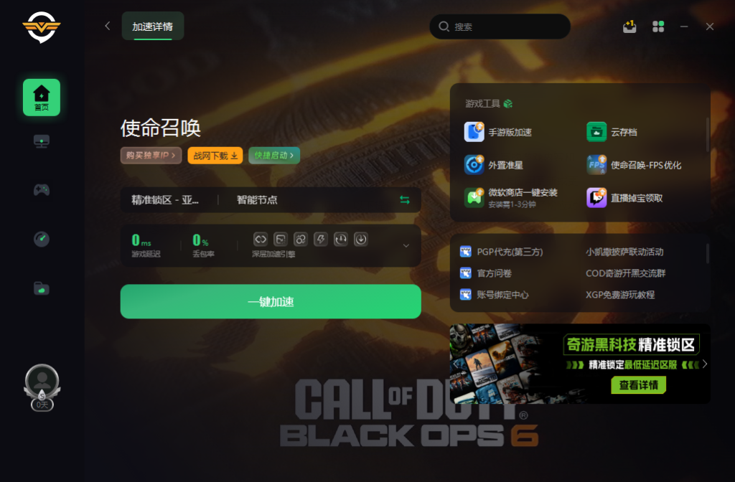Focus the 搜索 search field

coord(500,27)
